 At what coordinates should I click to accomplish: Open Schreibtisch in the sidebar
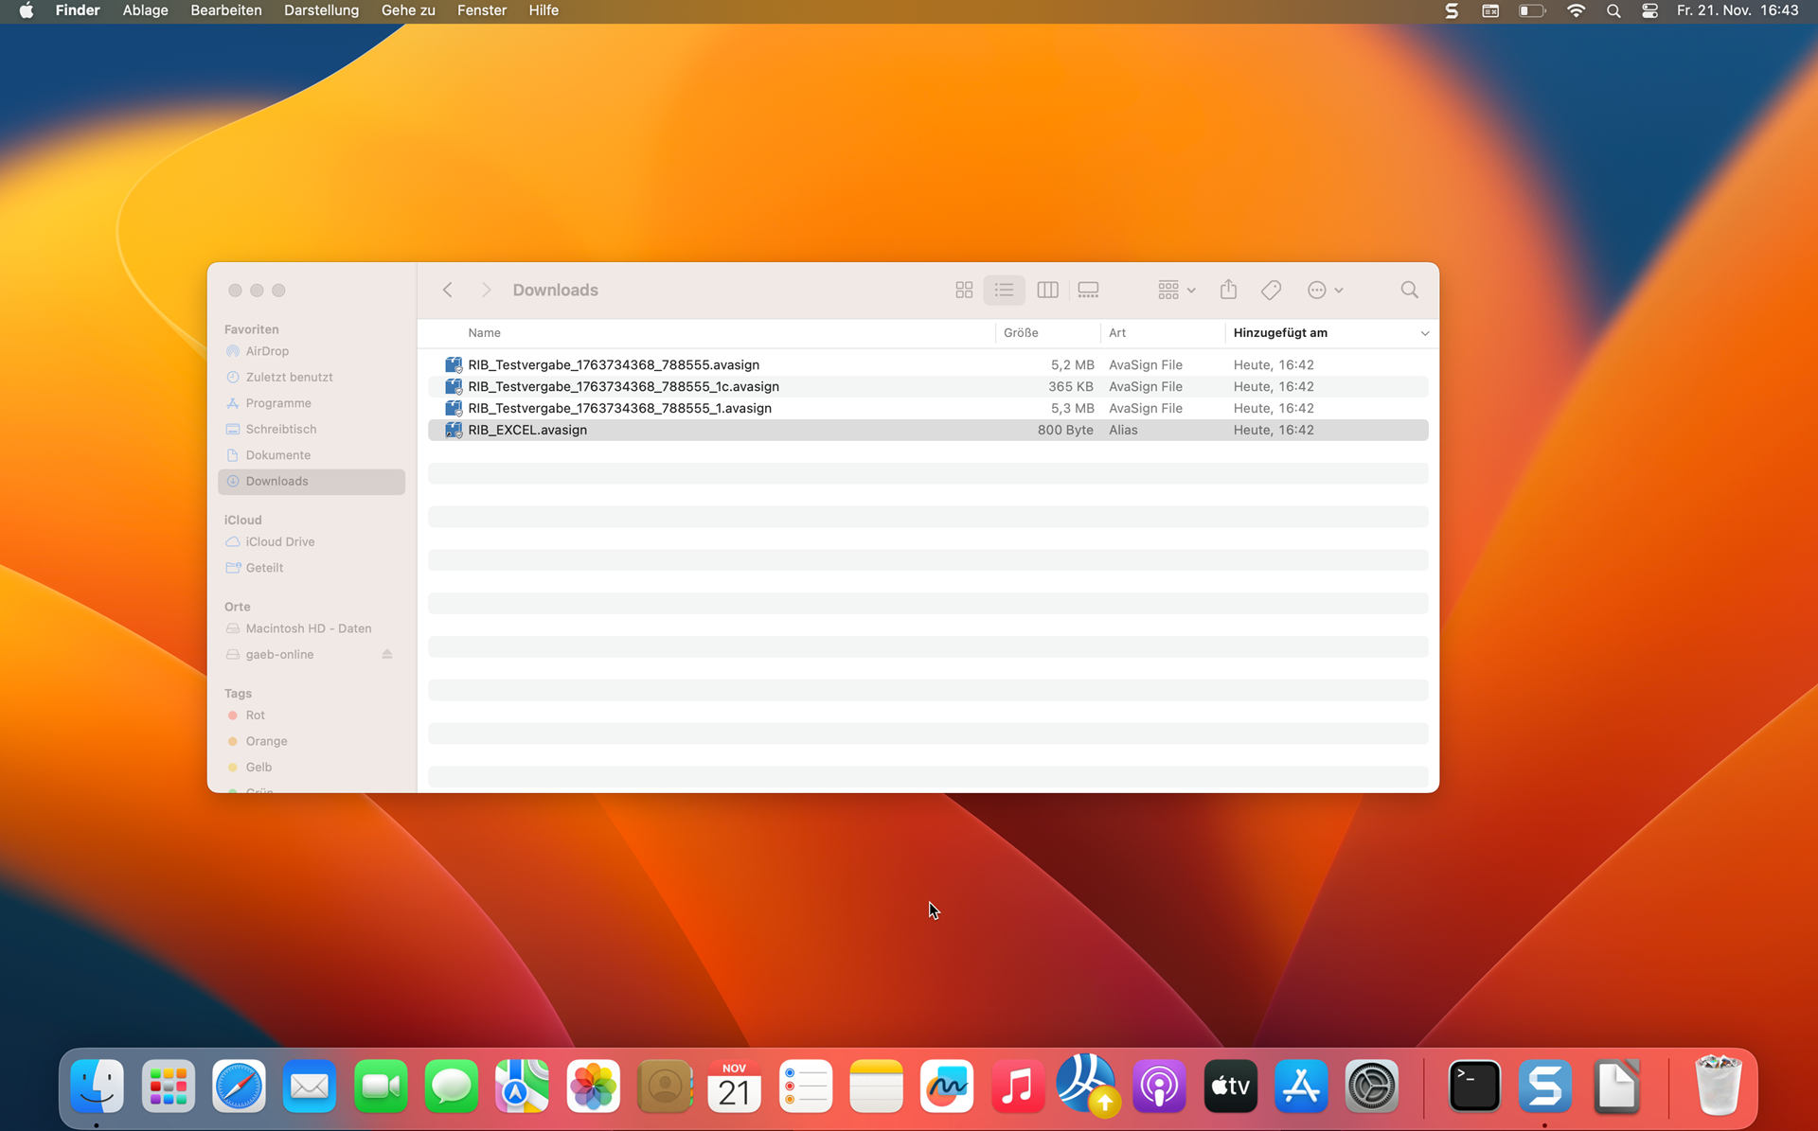312,430
